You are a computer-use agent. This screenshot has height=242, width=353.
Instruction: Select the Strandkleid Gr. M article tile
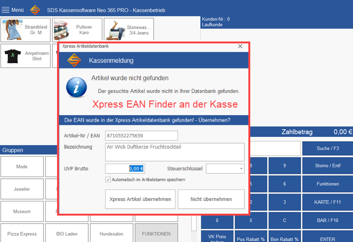(25, 30)
